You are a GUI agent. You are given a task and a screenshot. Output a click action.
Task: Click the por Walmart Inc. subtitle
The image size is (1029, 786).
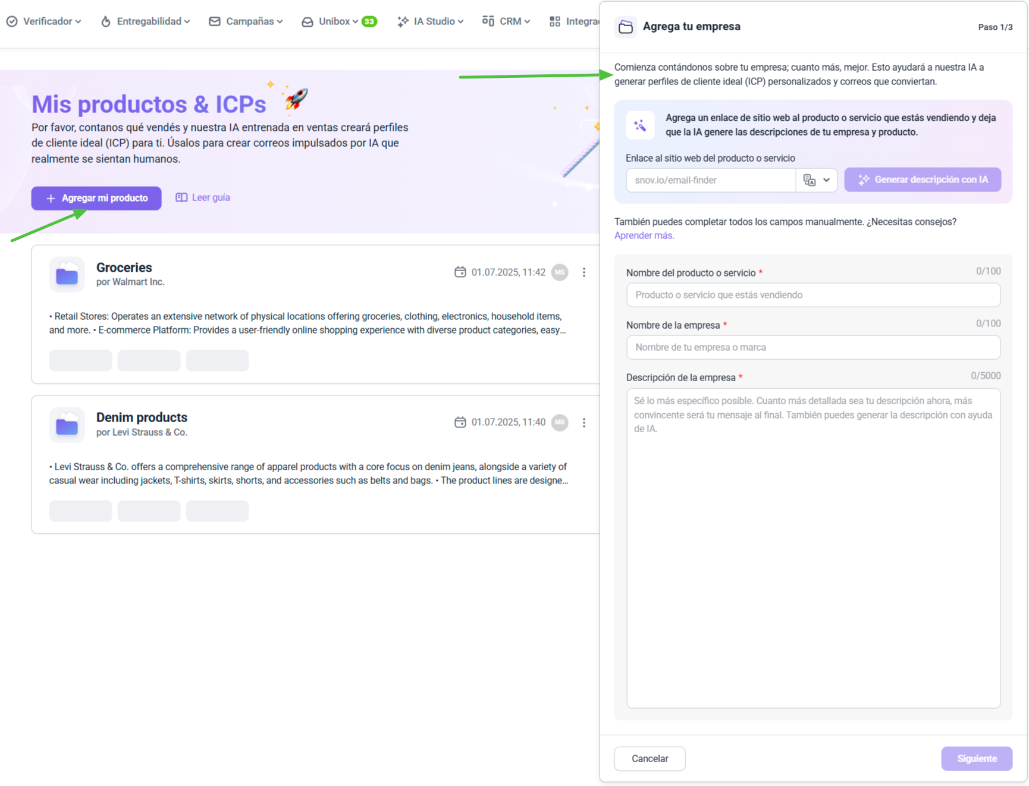130,282
